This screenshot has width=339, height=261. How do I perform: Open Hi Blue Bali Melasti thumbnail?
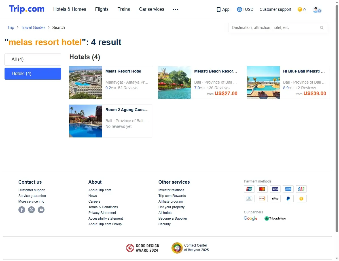tap(263, 82)
